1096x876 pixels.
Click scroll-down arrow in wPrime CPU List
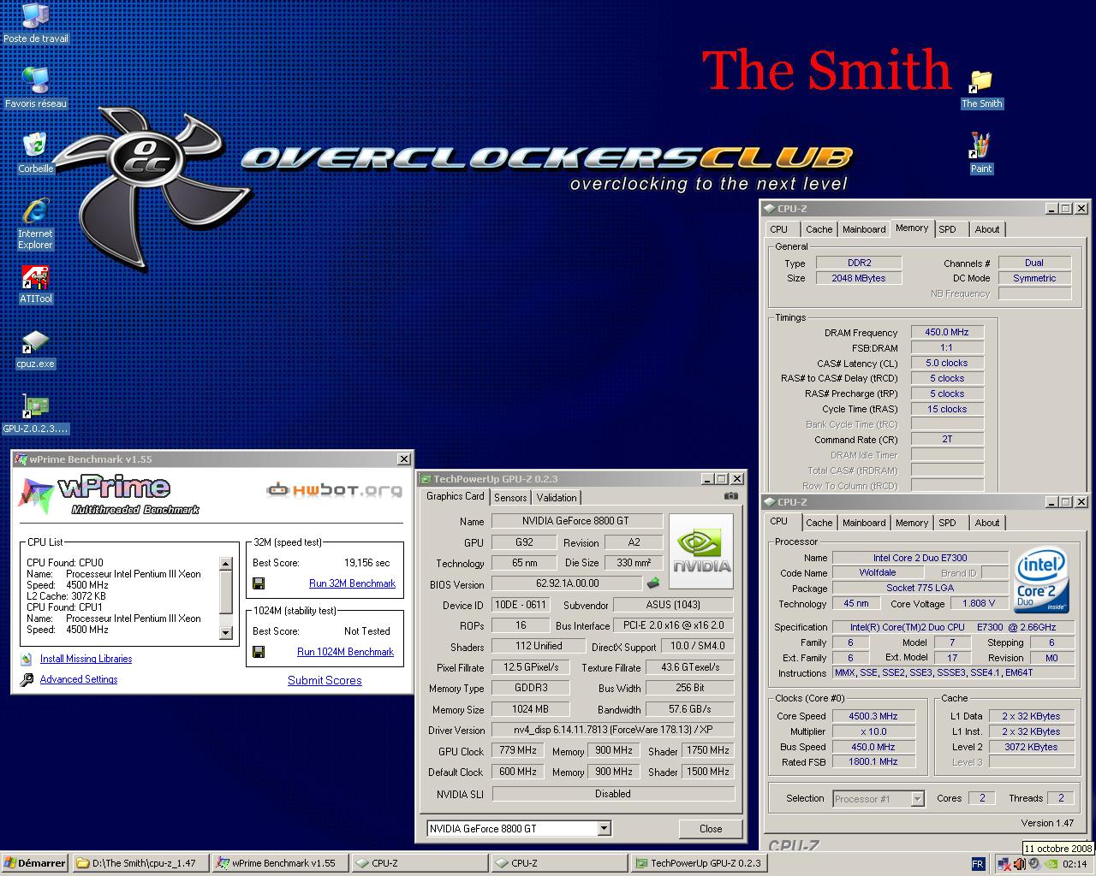tap(226, 632)
